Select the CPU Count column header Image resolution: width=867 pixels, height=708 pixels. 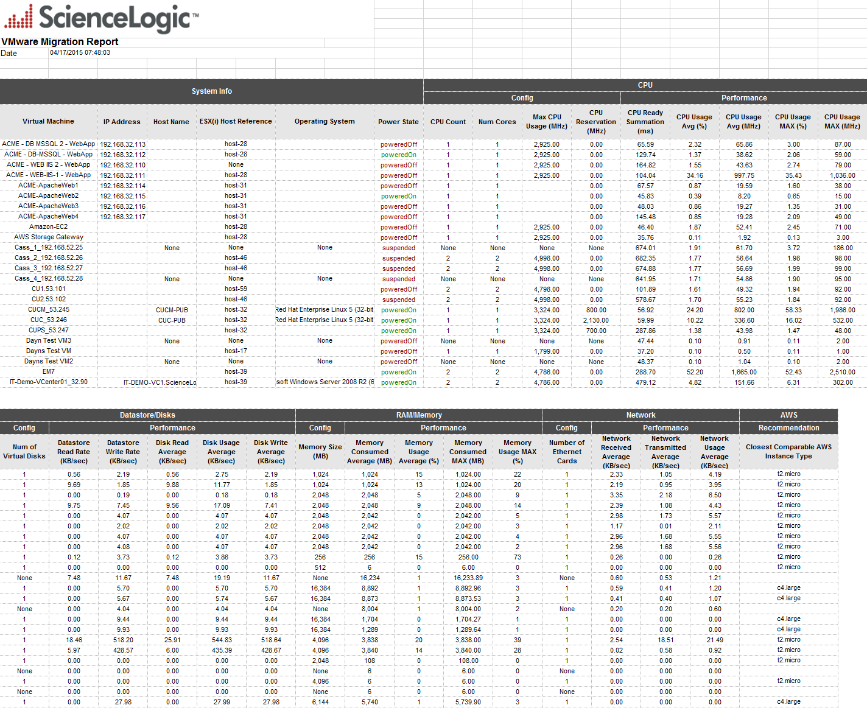pos(448,122)
